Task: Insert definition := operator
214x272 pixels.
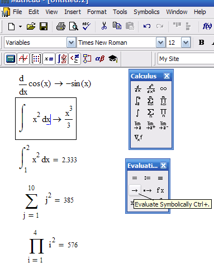Action: pos(148,178)
